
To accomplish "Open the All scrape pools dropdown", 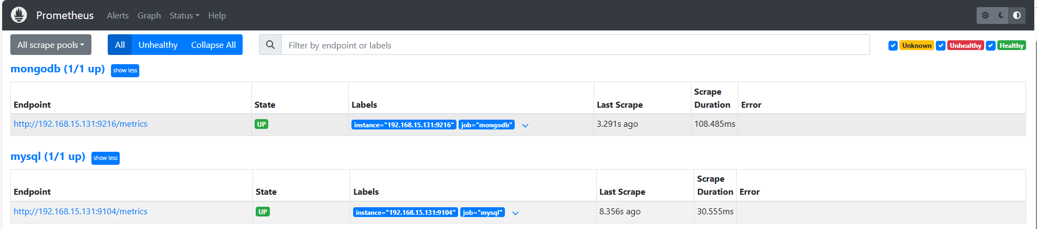I will [51, 45].
